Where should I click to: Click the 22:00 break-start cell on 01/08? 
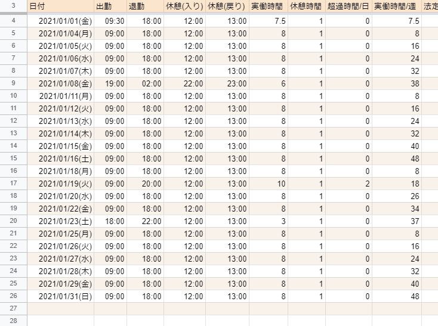184,83
